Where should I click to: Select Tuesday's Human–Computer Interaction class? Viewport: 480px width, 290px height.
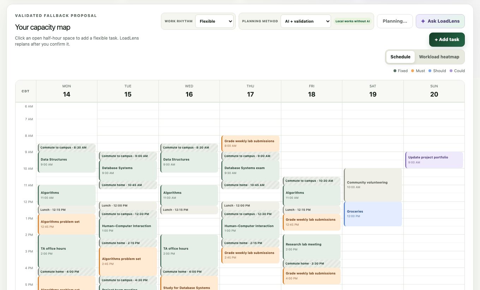[128, 228]
